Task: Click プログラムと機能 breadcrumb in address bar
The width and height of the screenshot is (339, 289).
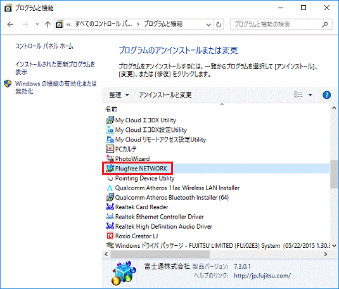Action: pyautogui.click(x=163, y=24)
